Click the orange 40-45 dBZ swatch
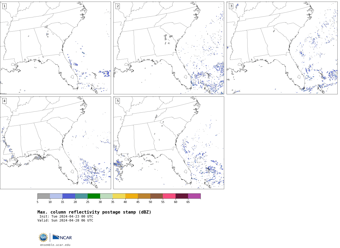The width and height of the screenshot is (340, 248). click(x=131, y=196)
